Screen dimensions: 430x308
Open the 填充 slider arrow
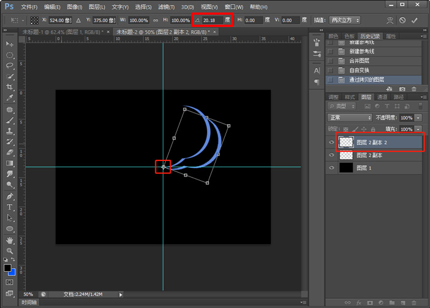point(418,129)
